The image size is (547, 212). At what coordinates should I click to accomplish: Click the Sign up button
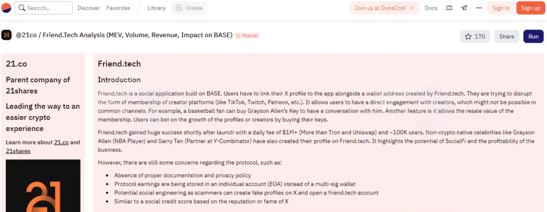coord(530,8)
